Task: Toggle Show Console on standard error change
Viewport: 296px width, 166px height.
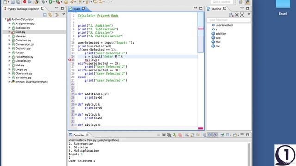Action: pos(216,135)
